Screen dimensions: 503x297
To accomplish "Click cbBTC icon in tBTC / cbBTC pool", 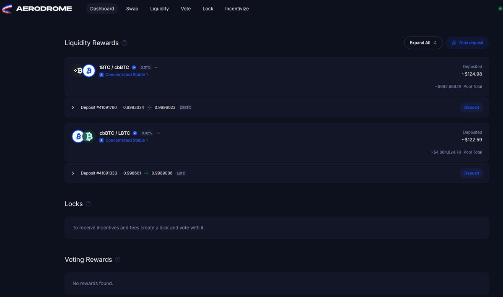I will tap(88, 71).
